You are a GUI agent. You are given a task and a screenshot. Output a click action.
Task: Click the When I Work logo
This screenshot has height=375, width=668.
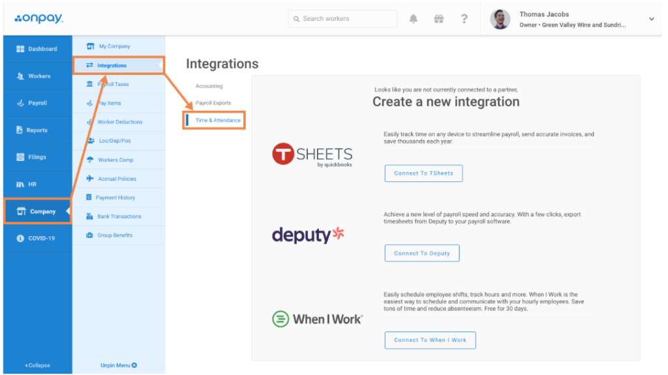click(318, 319)
